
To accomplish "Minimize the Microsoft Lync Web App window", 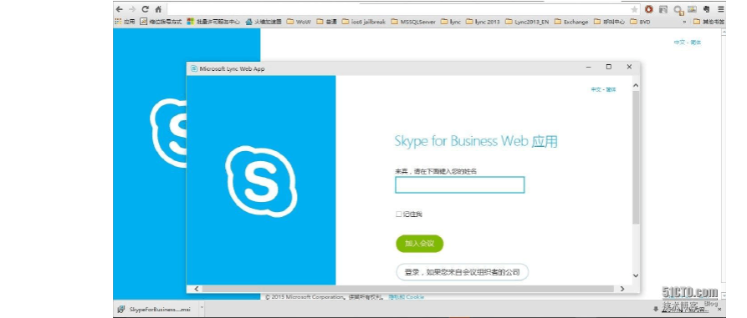I will tap(588, 68).
